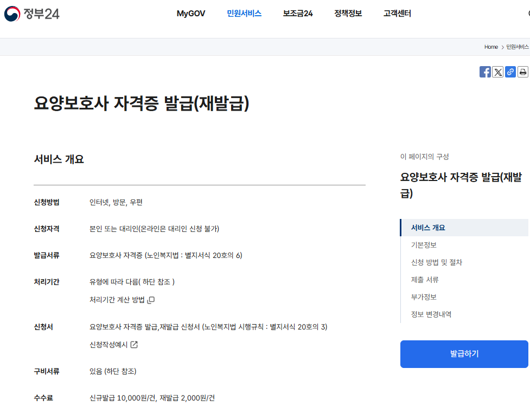Click sidebar heading 요양보호사 자격증 발급(재발급)
Screen dimensions: 530x407
pyautogui.click(x=461, y=185)
